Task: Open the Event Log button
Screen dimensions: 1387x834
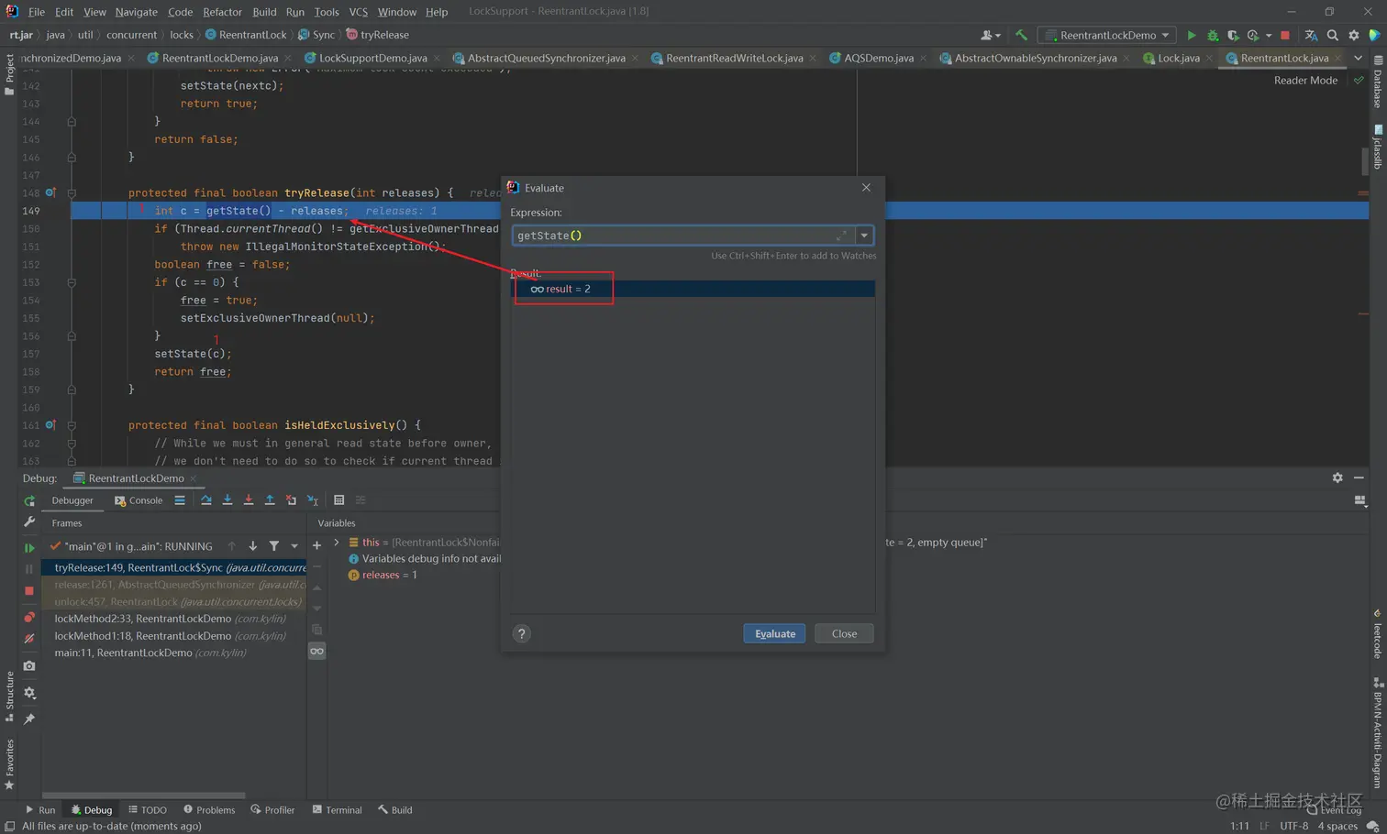Action: (1336, 810)
